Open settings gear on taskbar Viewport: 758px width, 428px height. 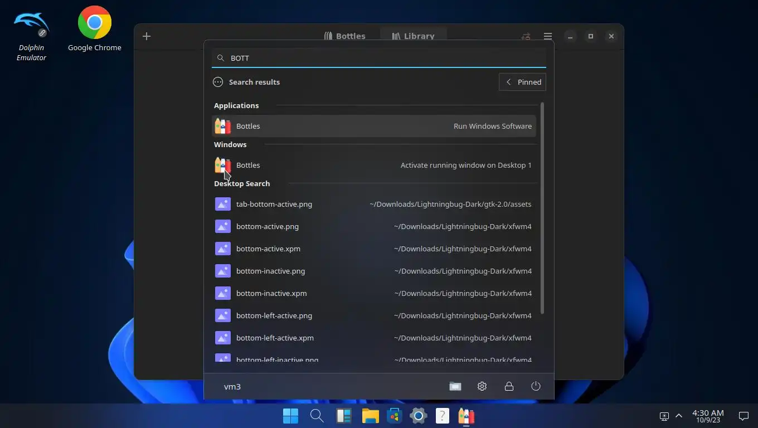(418, 416)
